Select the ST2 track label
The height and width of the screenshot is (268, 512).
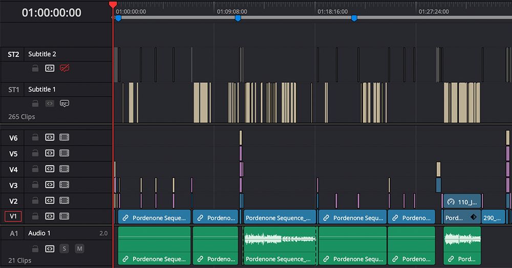pyautogui.click(x=13, y=54)
